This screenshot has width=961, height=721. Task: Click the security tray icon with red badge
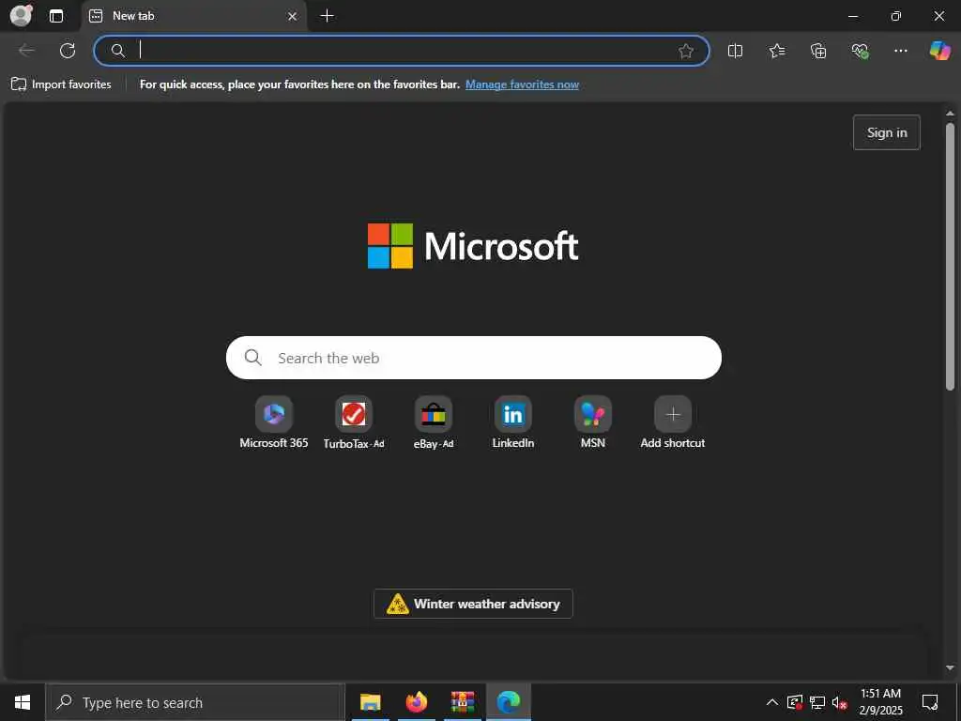[794, 702]
